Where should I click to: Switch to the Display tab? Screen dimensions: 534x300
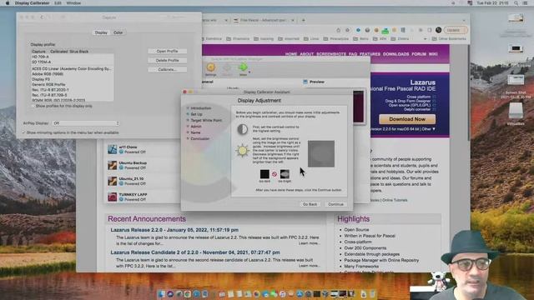(101, 32)
